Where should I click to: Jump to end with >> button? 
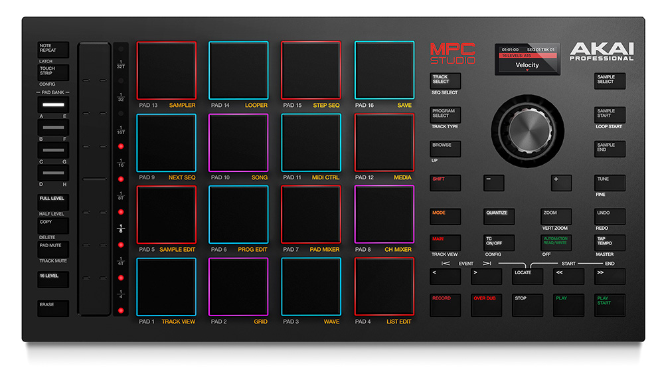tap(610, 276)
